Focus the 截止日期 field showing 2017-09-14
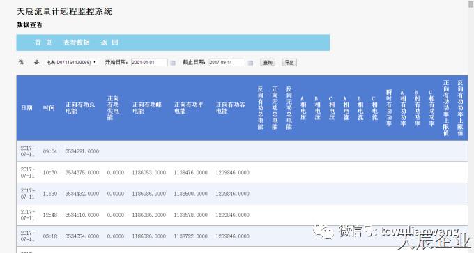This screenshot has width=474, height=253. tap(227, 62)
